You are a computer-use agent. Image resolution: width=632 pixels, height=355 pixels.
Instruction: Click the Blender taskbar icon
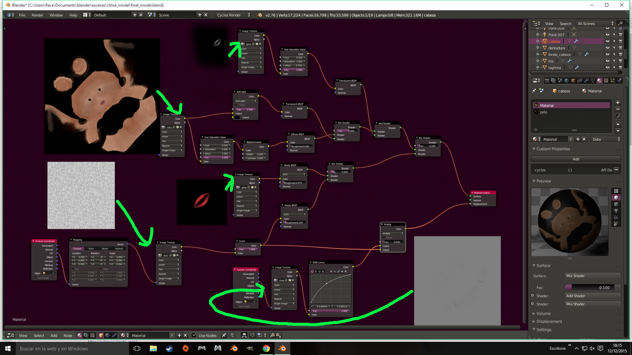[x=282, y=348]
